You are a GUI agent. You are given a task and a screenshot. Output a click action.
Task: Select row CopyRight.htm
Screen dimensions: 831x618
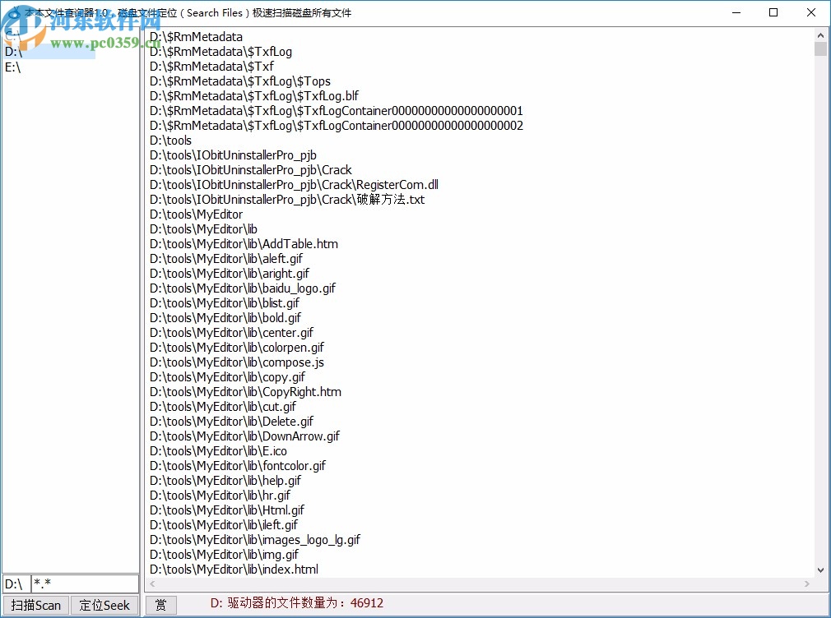(245, 392)
